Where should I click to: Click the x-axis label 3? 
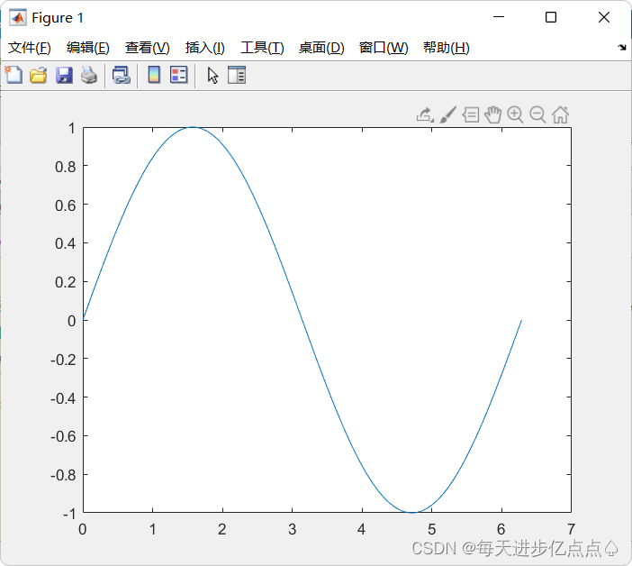click(x=293, y=529)
